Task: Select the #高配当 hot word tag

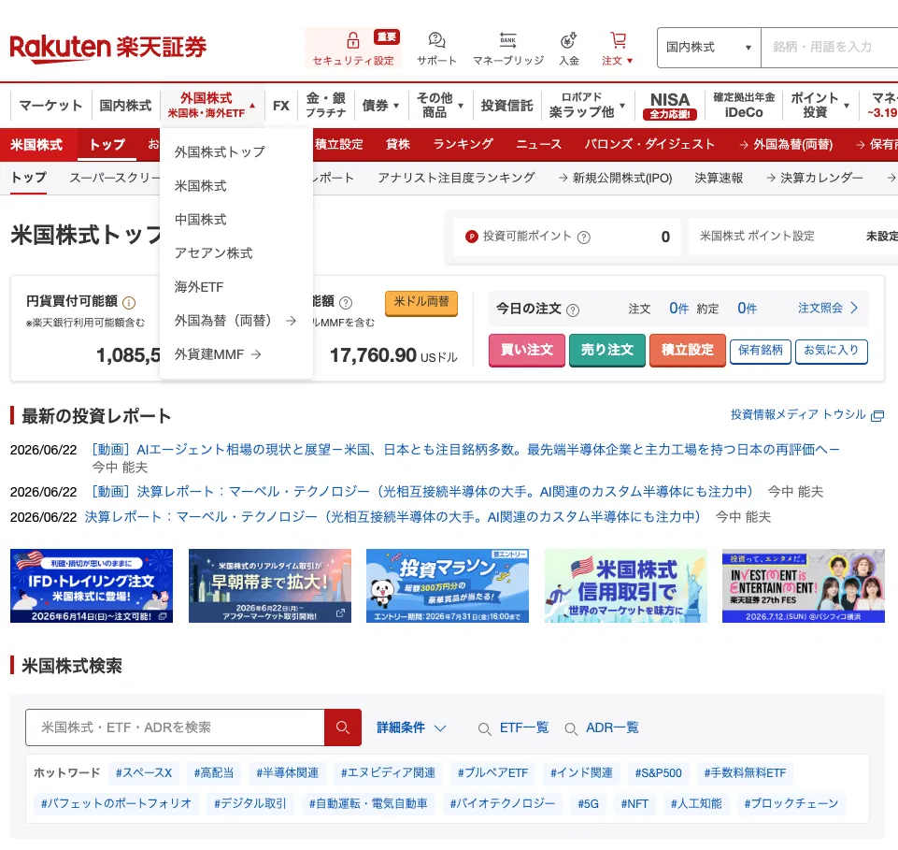Action: [214, 772]
